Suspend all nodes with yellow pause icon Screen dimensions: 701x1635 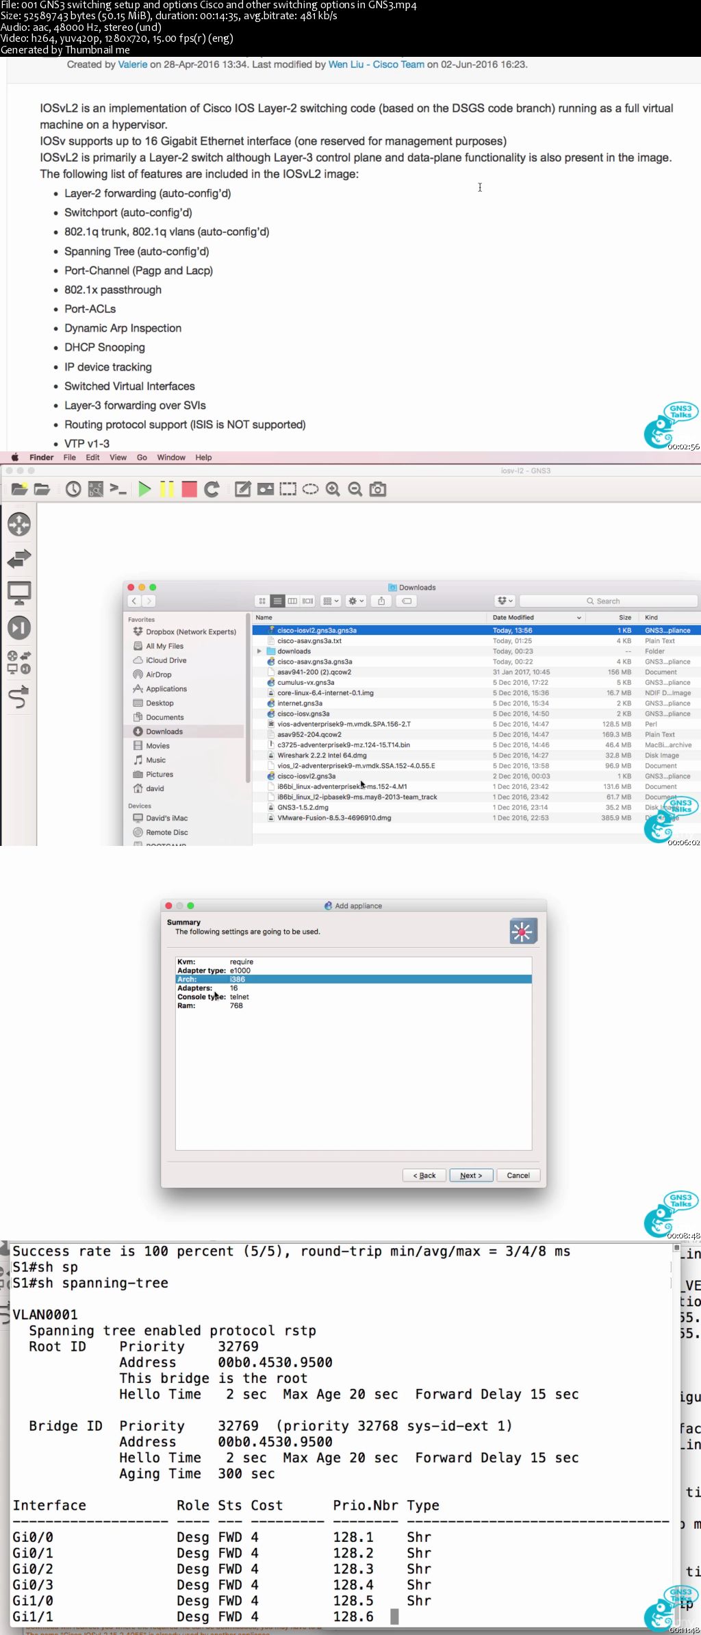(167, 489)
